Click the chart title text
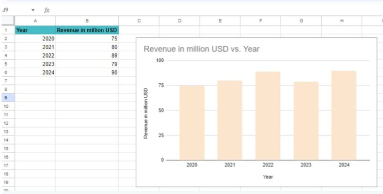The image size is (383, 194). 201,49
